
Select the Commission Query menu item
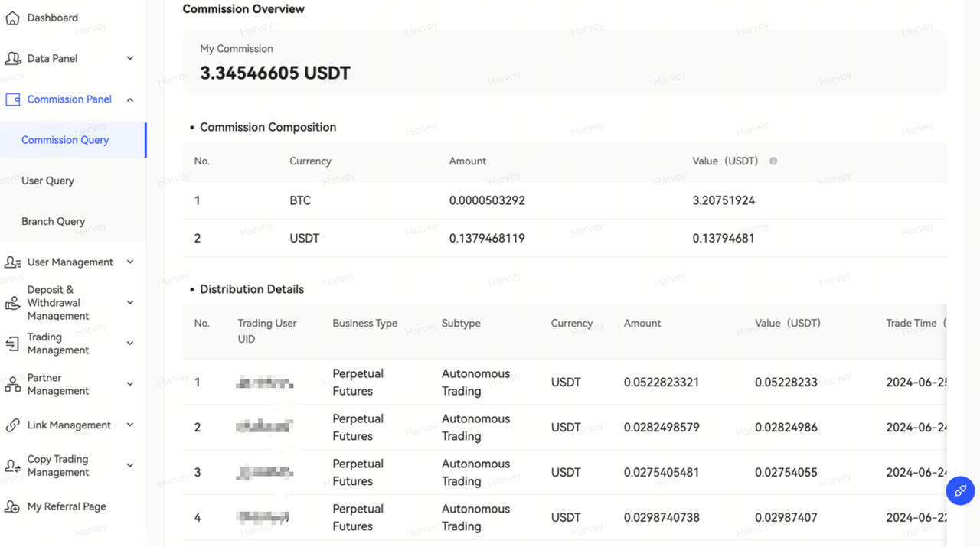(65, 140)
